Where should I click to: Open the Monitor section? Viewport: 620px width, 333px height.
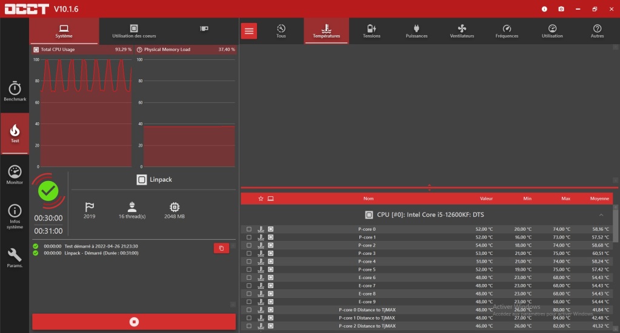[15, 174]
